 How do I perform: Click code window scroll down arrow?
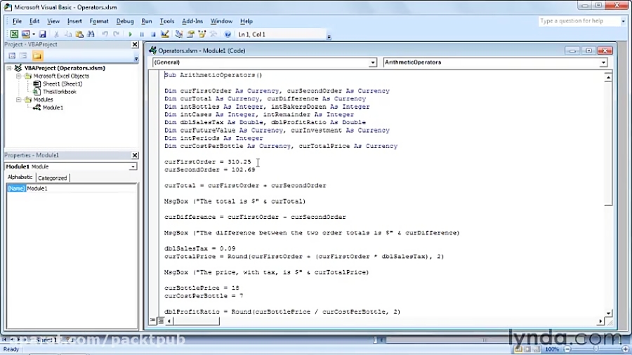coord(608,313)
